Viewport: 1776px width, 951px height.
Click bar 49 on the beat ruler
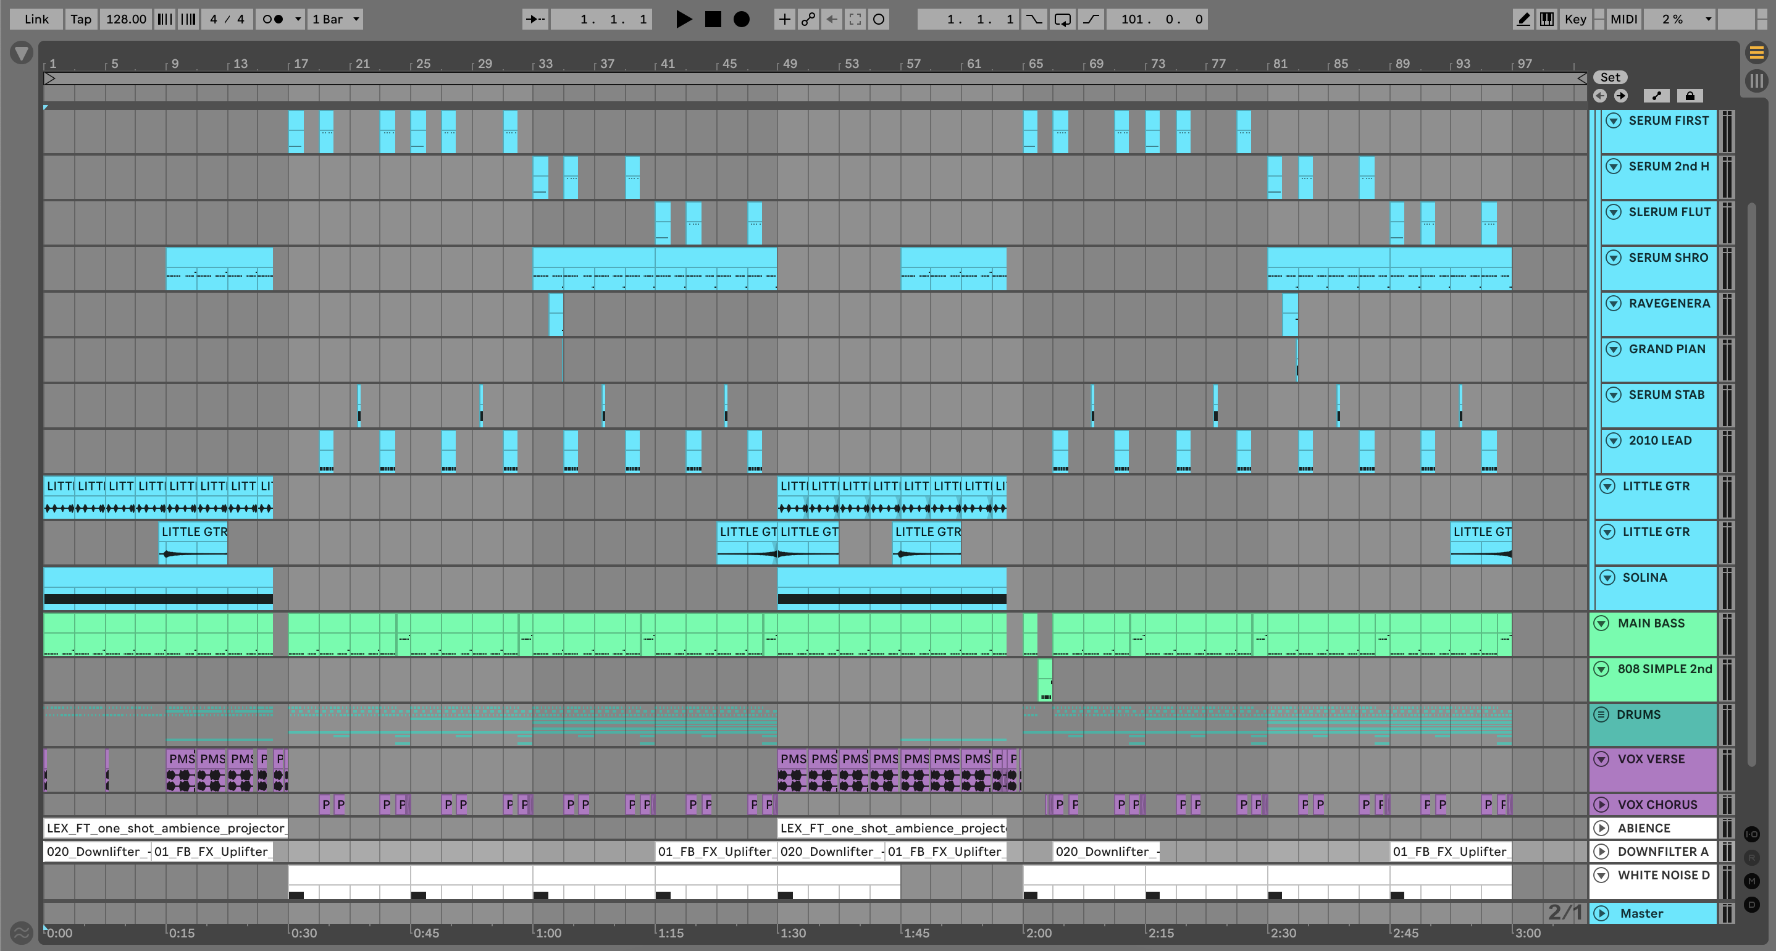(789, 64)
